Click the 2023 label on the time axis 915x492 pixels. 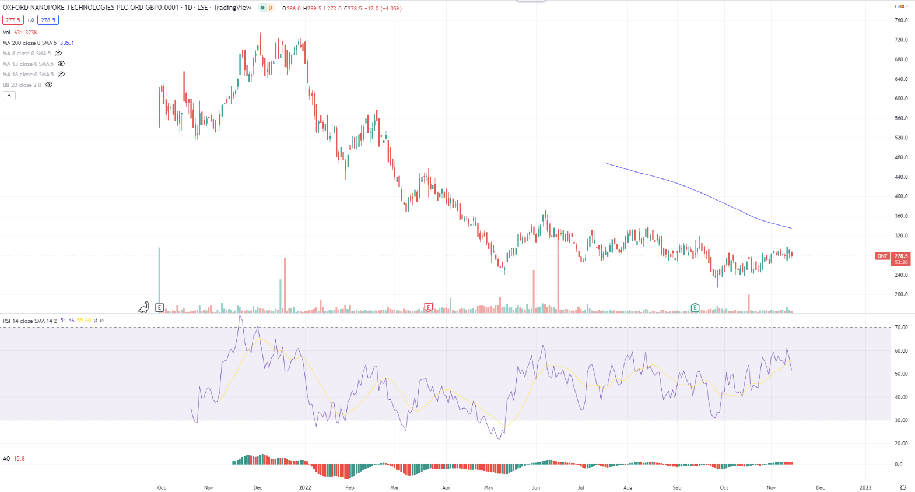click(865, 487)
